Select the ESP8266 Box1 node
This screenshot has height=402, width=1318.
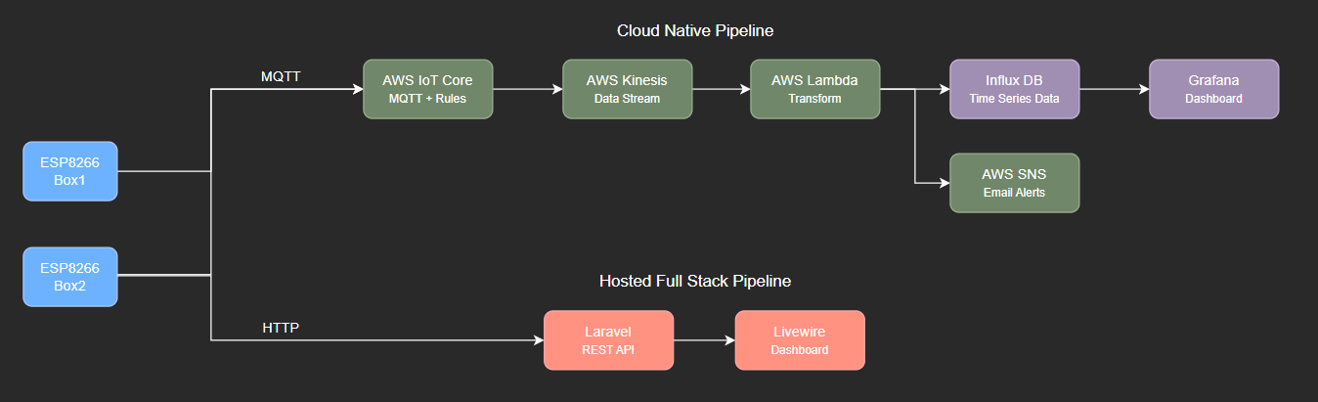pyautogui.click(x=70, y=171)
